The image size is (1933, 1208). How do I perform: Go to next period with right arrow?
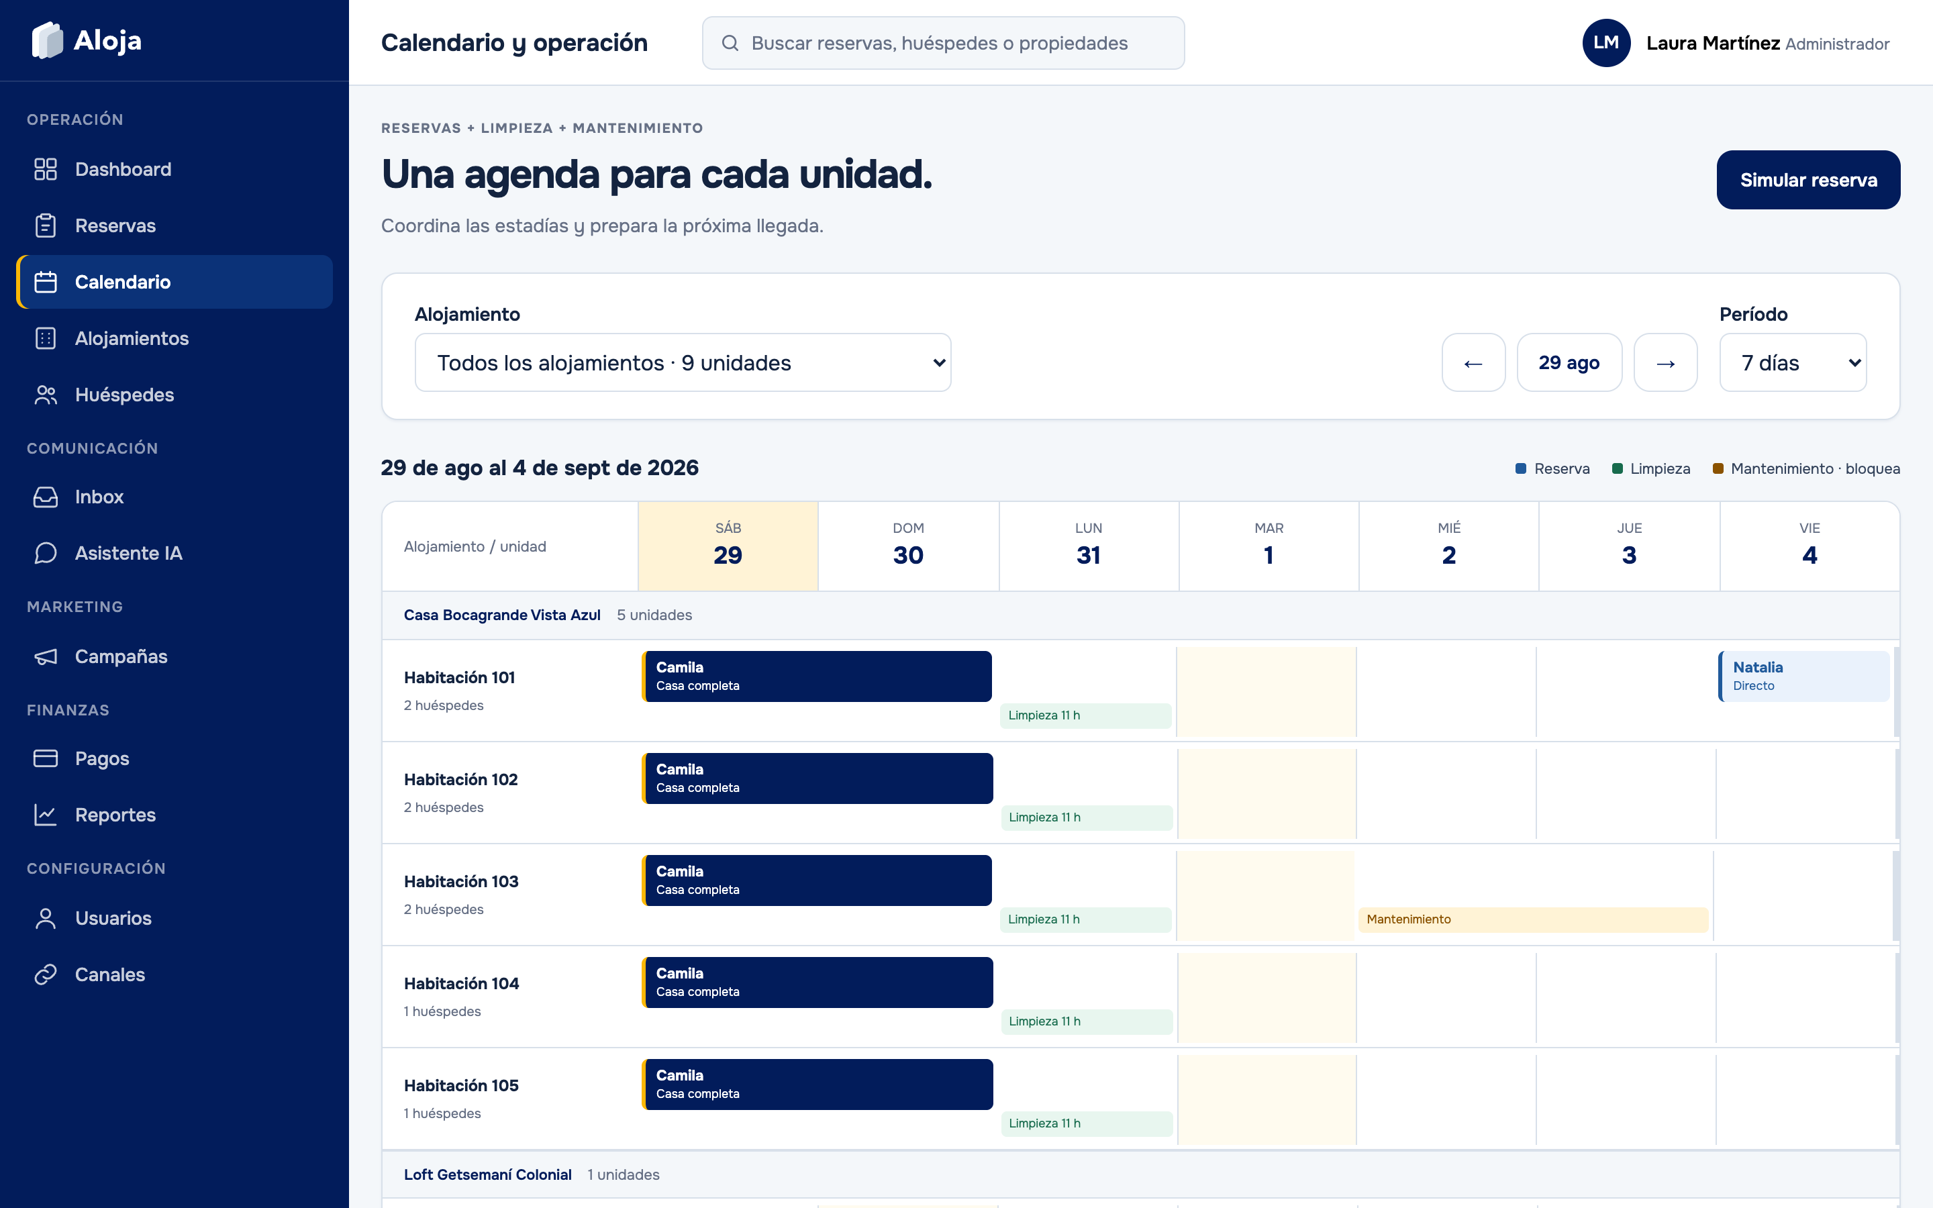pyautogui.click(x=1665, y=362)
